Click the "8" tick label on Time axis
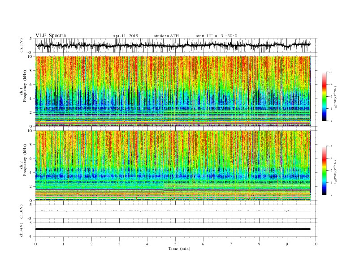Screen dimensions: 355x274 259,244
